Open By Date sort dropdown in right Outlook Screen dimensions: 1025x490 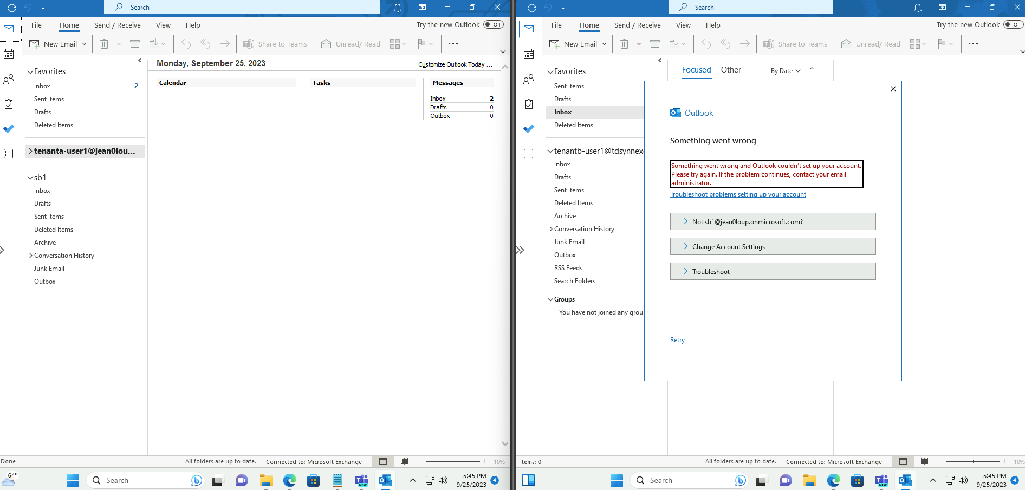(786, 71)
